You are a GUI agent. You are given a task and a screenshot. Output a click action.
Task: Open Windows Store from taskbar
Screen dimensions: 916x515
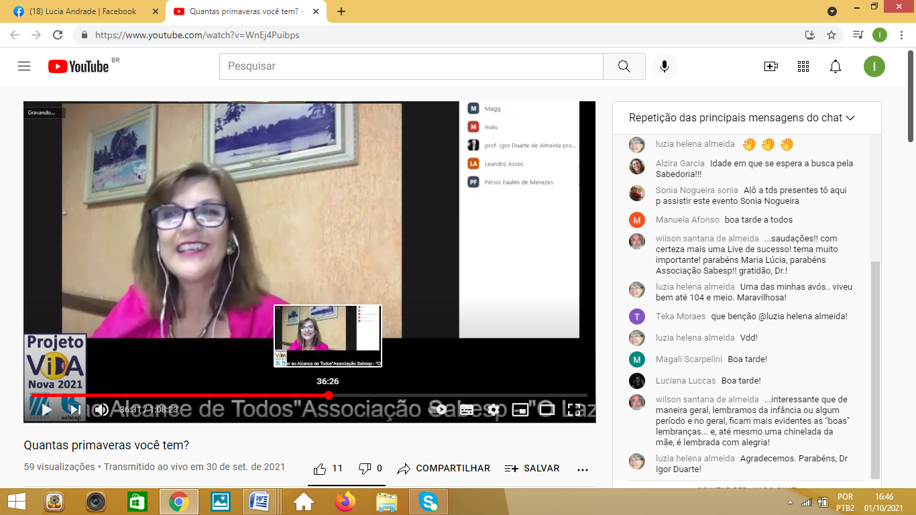point(137,502)
